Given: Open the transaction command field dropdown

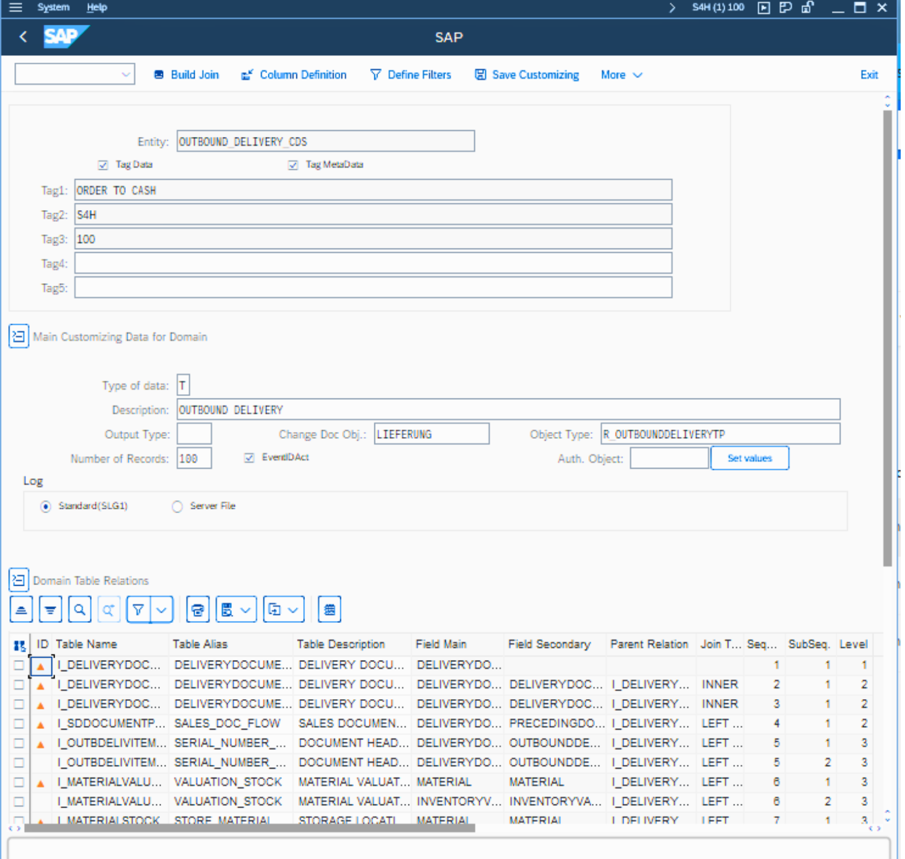Looking at the screenshot, I should [x=126, y=75].
